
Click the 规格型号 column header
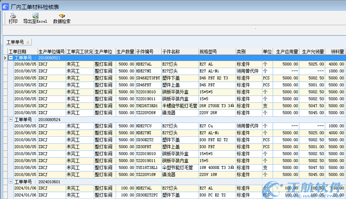217,52
